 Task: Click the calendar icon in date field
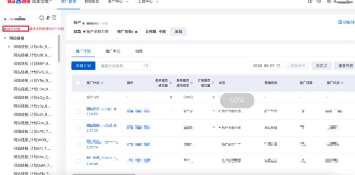[x=278, y=66]
